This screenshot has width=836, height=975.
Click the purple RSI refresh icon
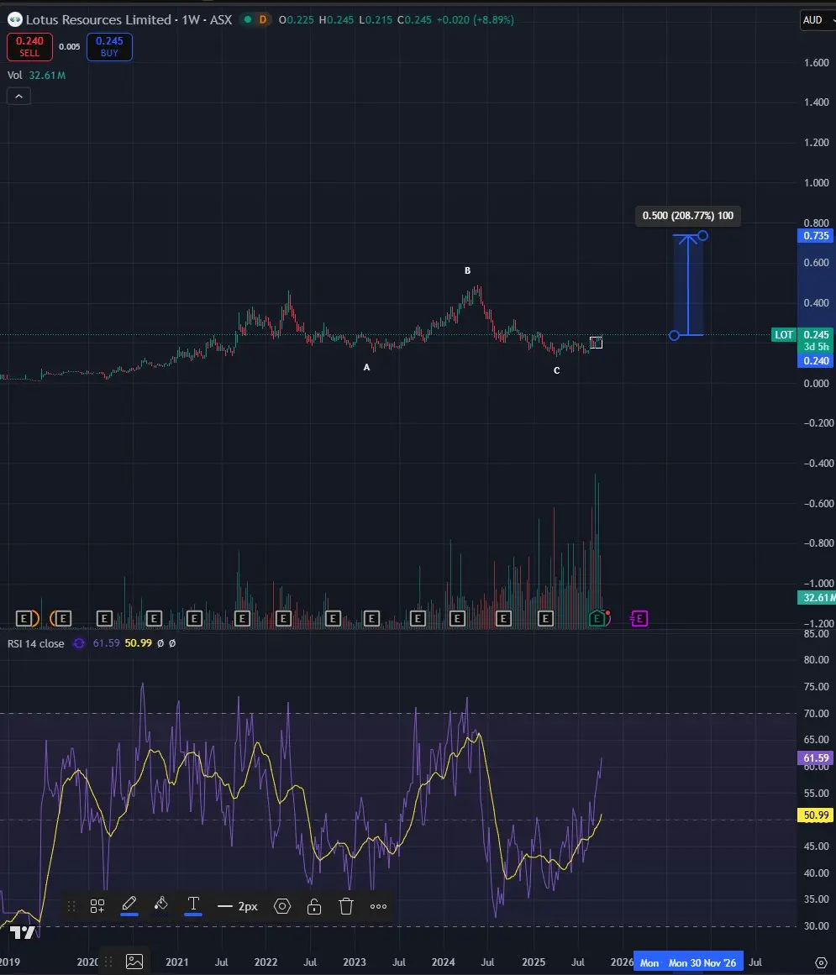click(79, 643)
